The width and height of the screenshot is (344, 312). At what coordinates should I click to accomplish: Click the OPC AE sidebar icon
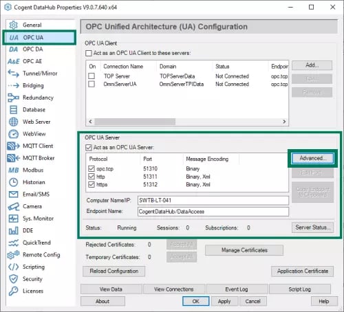coord(14,61)
